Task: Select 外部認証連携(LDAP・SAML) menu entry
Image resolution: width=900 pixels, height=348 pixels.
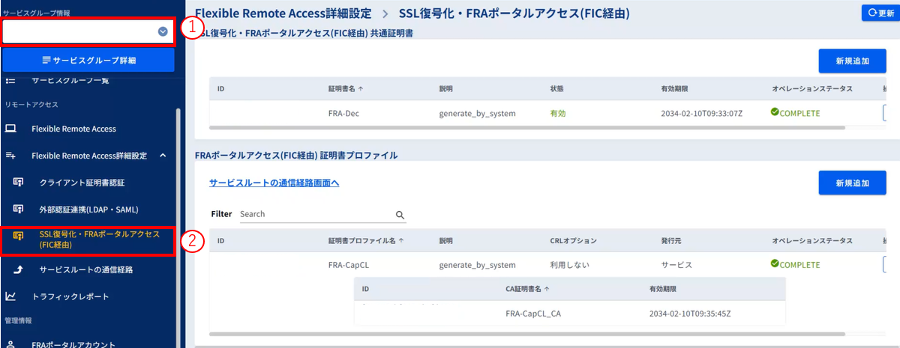Action: coord(88,209)
